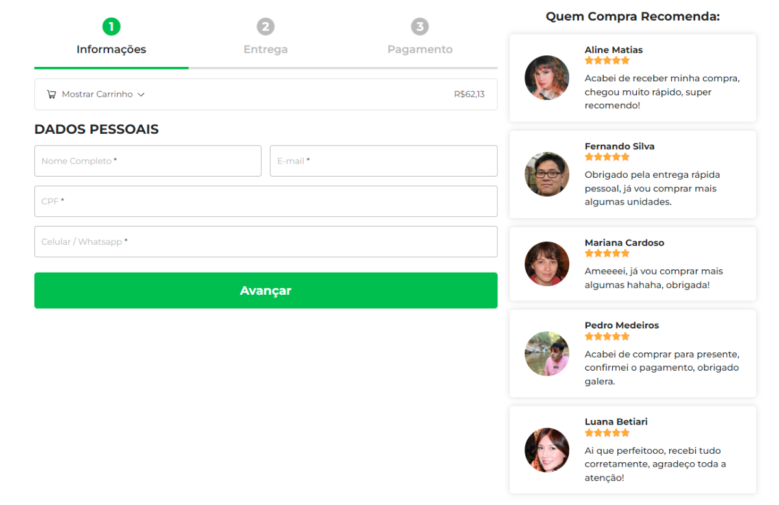This screenshot has height=505, width=779.
Task: Click Luana Betiari's avatar picture
Action: point(547,450)
